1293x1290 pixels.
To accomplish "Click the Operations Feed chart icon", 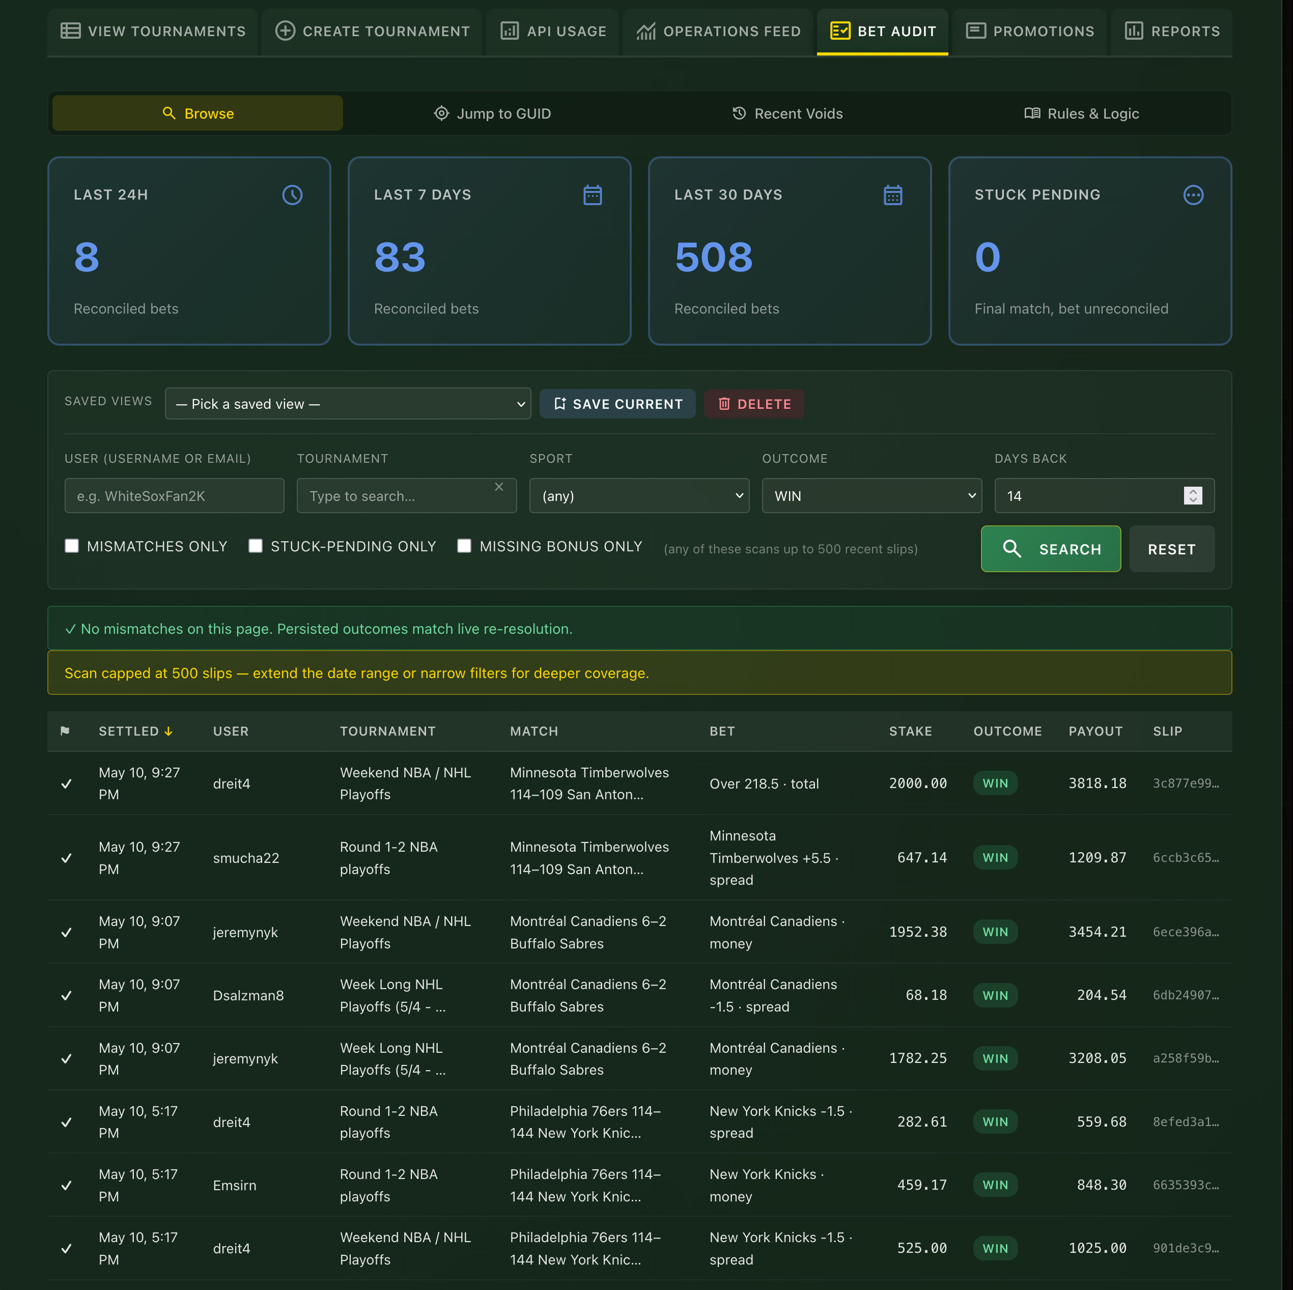I will pos(646,31).
